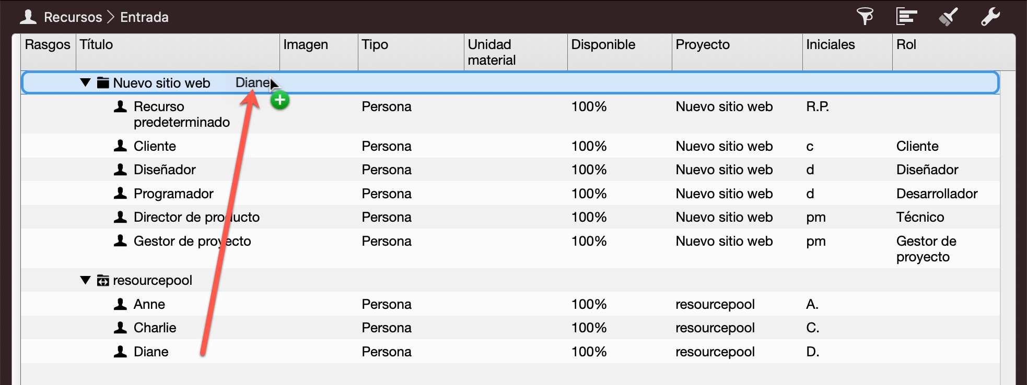Screen dimensions: 1027x385
Task: Open the filter funnel icon in the toolbar
Action: click(866, 16)
